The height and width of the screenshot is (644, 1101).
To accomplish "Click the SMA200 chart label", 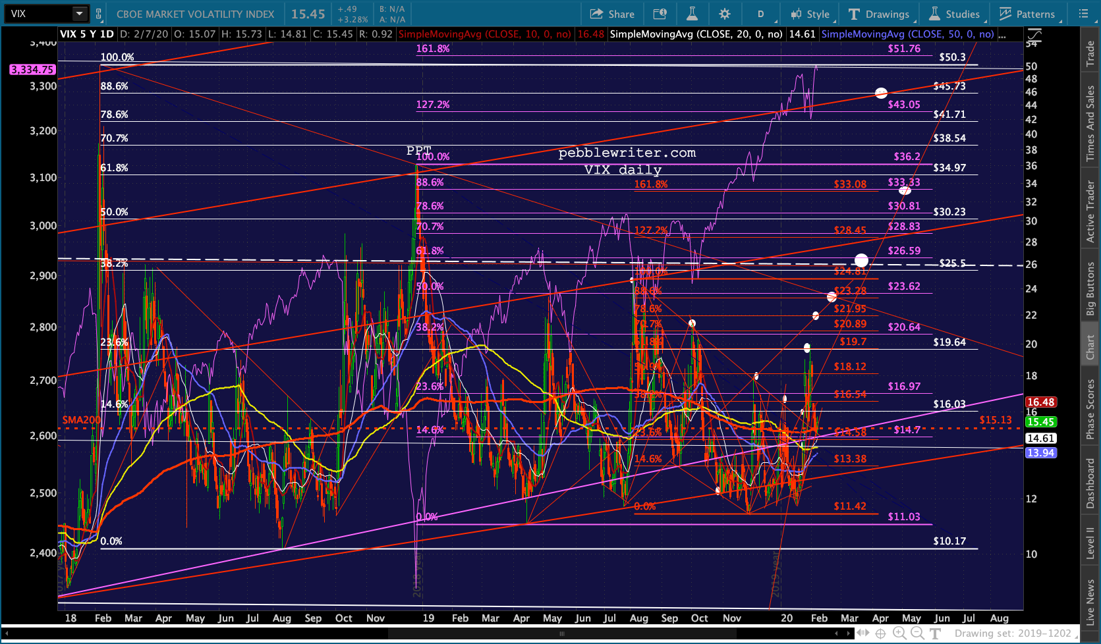I will [82, 420].
